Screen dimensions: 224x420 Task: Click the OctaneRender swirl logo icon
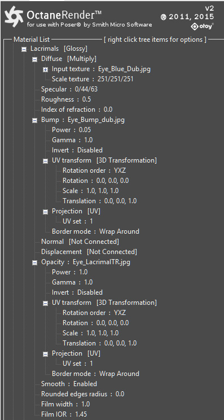pyautogui.click(x=14, y=17)
